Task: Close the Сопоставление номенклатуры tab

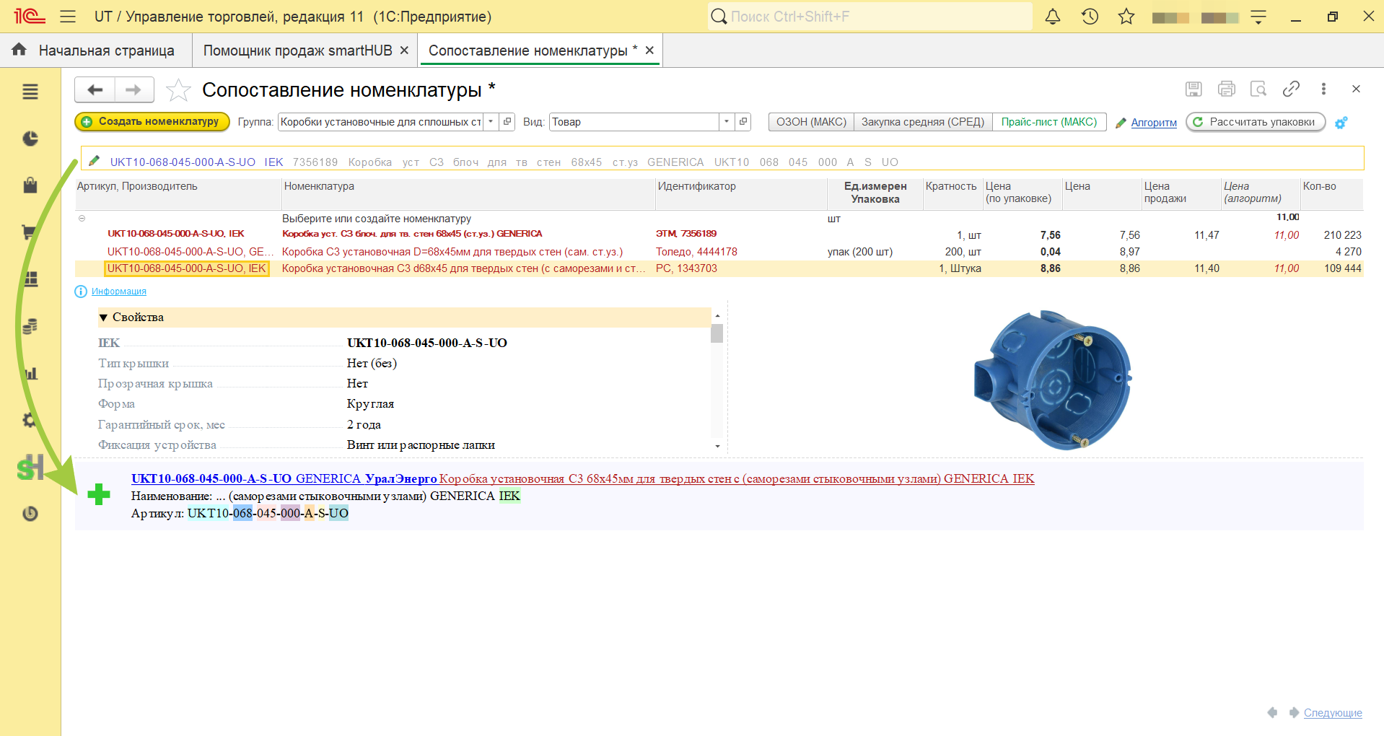Action: (x=649, y=51)
